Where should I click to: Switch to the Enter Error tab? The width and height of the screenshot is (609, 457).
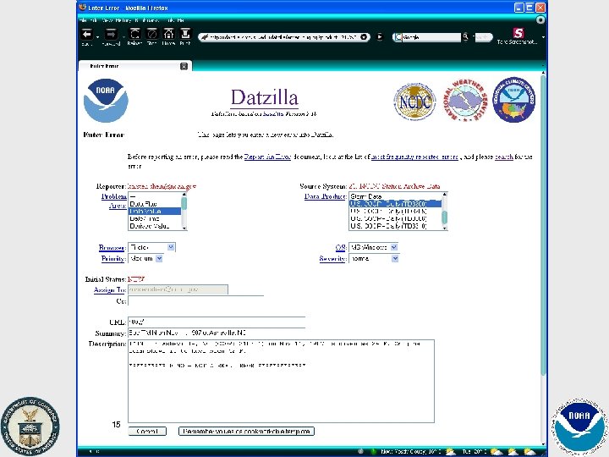[x=134, y=66]
